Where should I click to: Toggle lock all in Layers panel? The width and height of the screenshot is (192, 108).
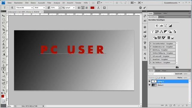tap(165, 78)
